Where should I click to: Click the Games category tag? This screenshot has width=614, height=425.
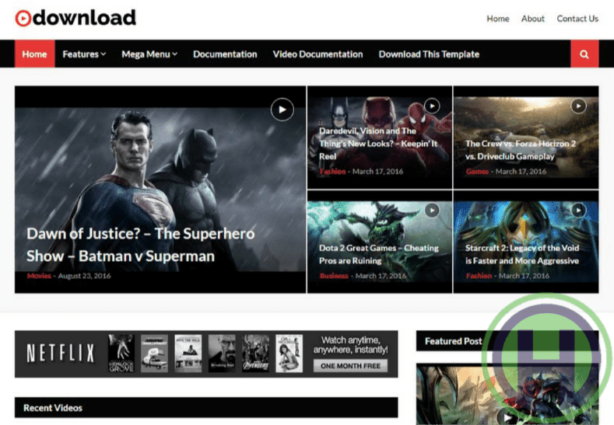(477, 171)
